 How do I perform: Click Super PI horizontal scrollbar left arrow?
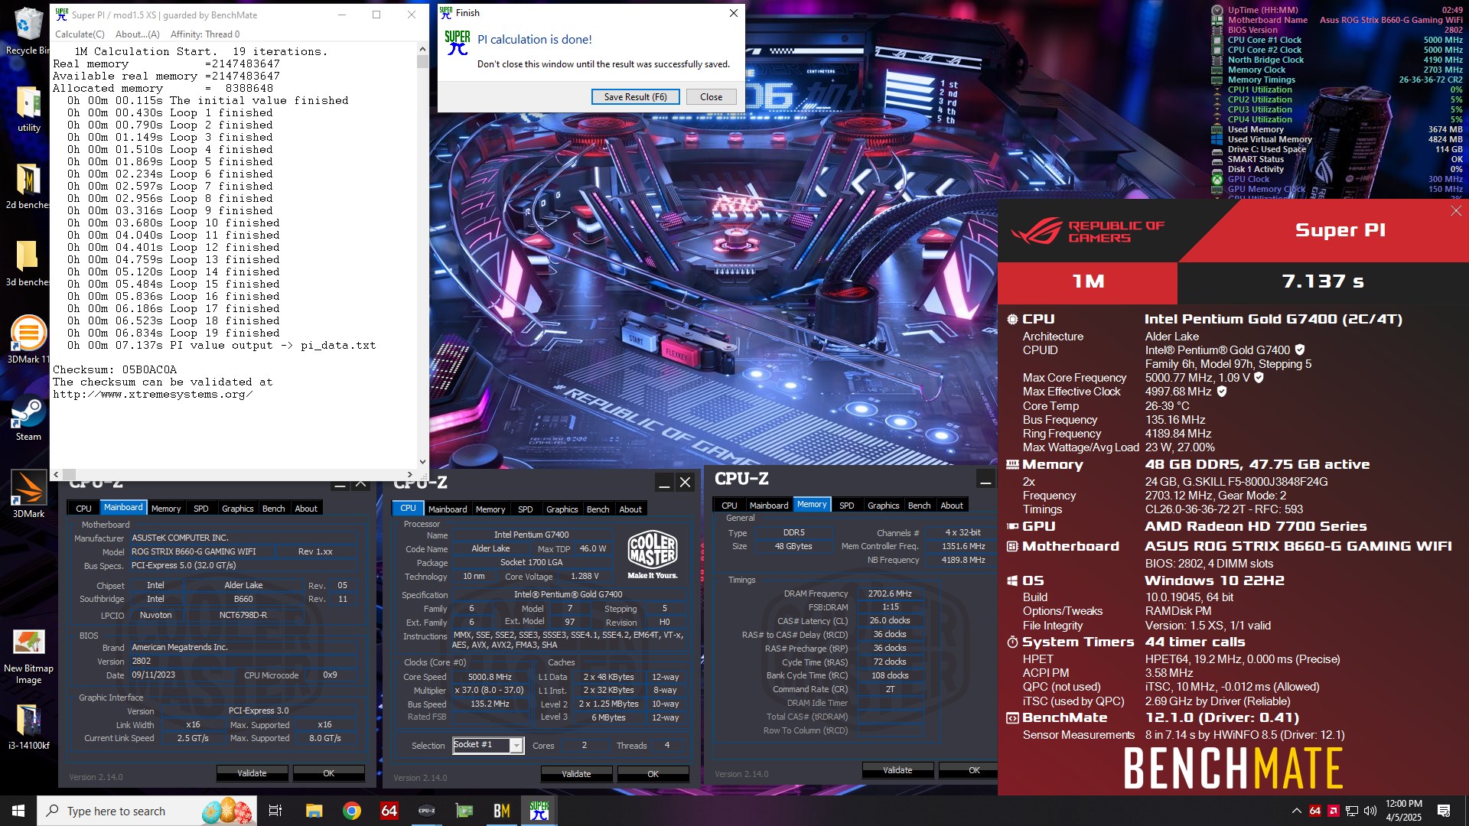[x=56, y=474]
